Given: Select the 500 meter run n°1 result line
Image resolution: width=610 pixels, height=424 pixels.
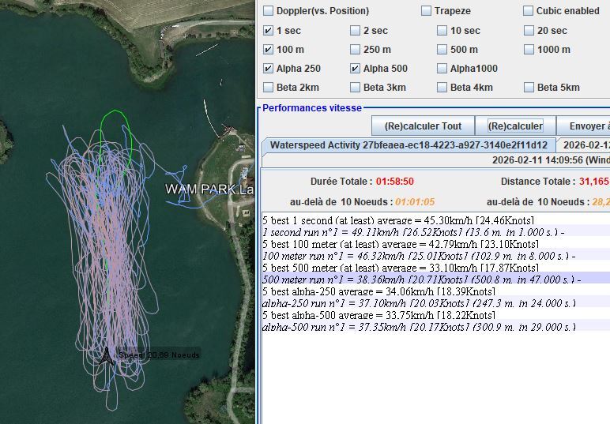Looking at the screenshot, I should [435, 280].
